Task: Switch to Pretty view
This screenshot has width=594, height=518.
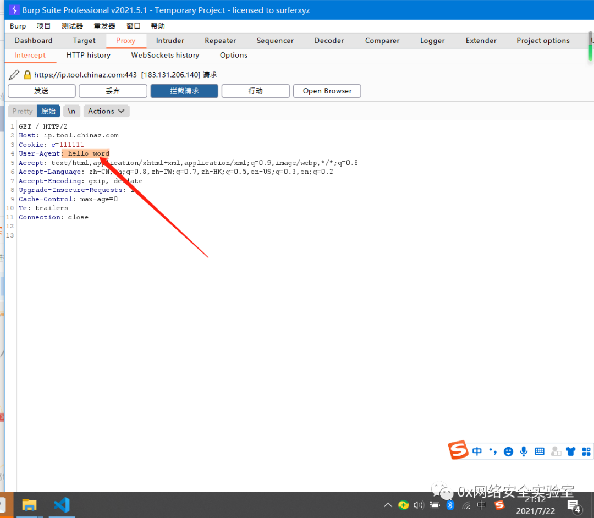Action: 23,111
